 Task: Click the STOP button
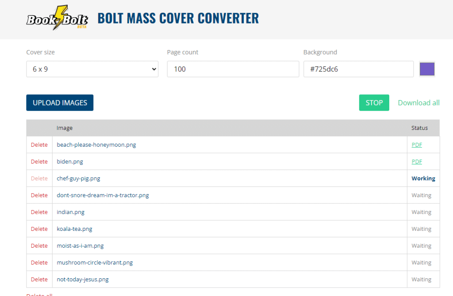[374, 102]
